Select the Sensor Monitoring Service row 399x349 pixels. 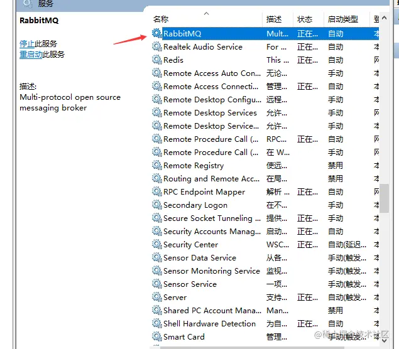265,271
